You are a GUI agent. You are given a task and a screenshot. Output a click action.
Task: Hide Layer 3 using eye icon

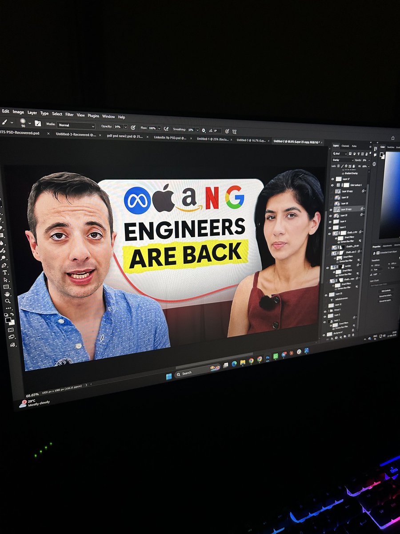[x=329, y=228]
